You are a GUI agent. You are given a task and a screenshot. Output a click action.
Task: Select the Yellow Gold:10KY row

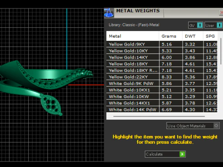[x=162, y=51]
